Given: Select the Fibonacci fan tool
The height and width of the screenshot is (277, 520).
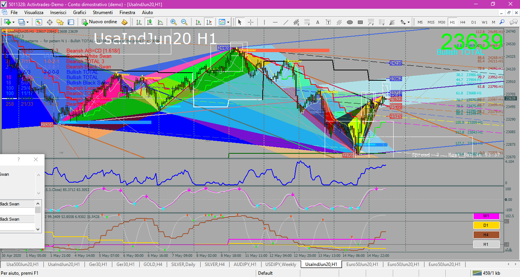Looking at the screenshot, I should [392, 22].
